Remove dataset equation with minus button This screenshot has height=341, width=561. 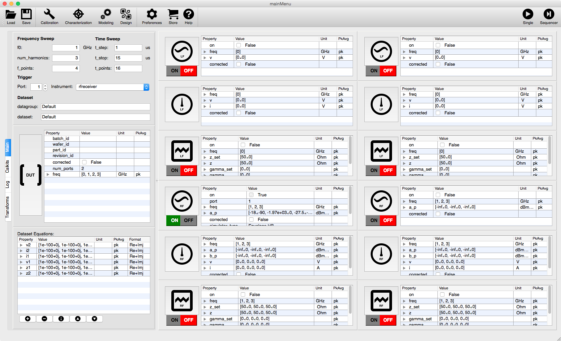44,319
